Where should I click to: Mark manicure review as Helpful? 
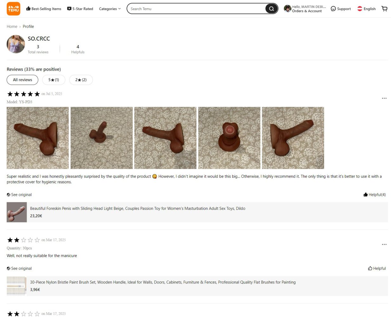point(377,268)
